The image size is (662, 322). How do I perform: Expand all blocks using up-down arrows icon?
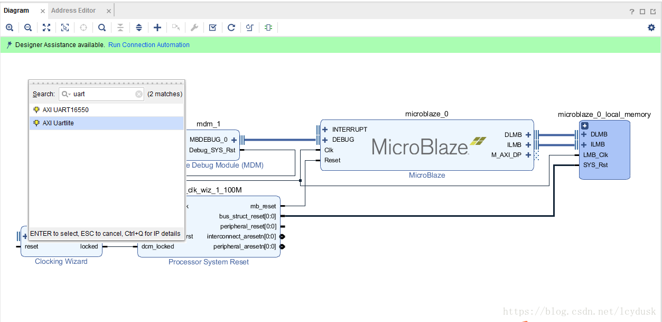pos(139,27)
